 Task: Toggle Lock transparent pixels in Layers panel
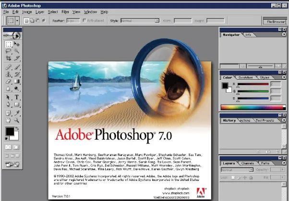[233, 178]
